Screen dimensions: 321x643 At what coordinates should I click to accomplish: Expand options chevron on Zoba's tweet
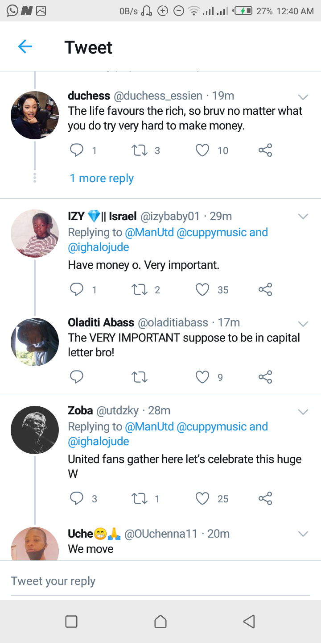coord(303,411)
